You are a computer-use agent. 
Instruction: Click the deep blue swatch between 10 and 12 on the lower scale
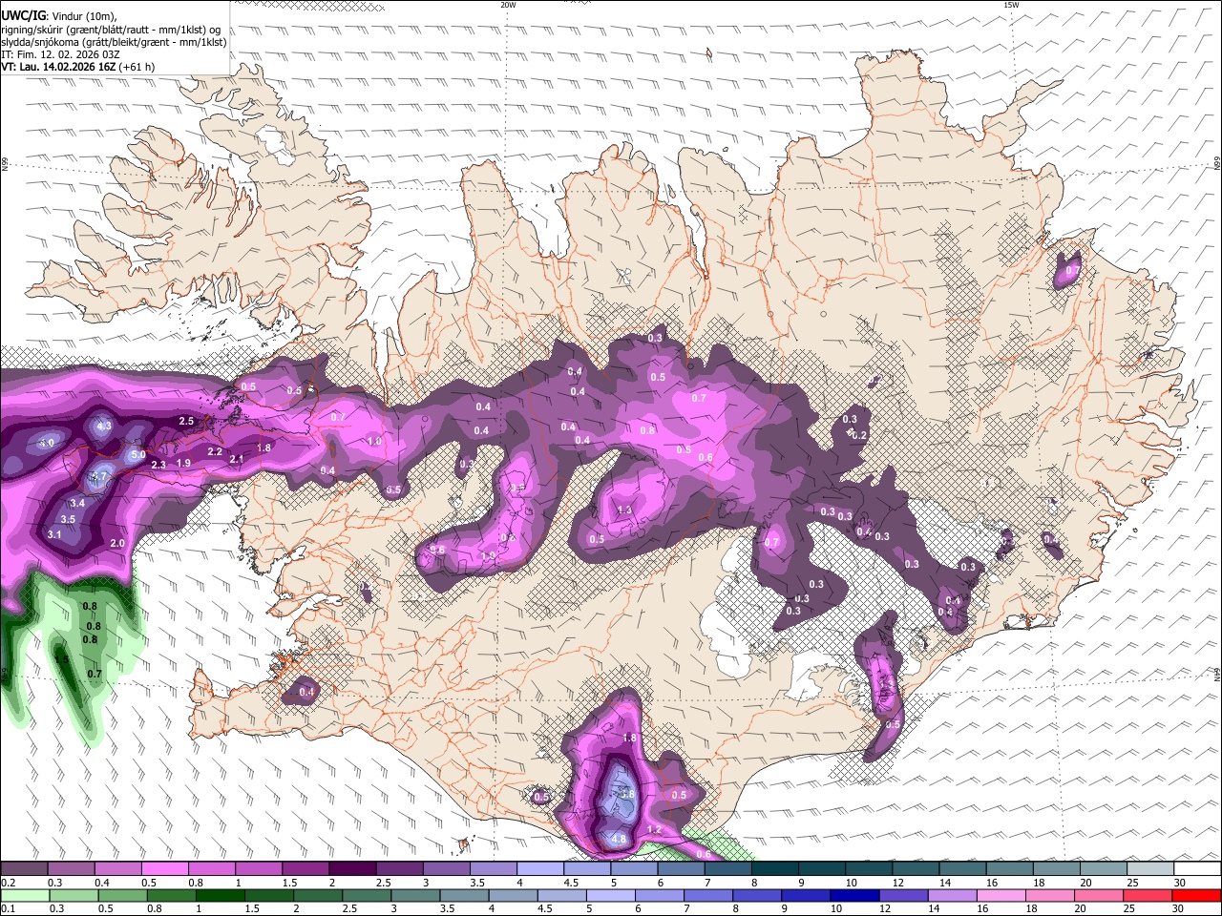(x=854, y=895)
